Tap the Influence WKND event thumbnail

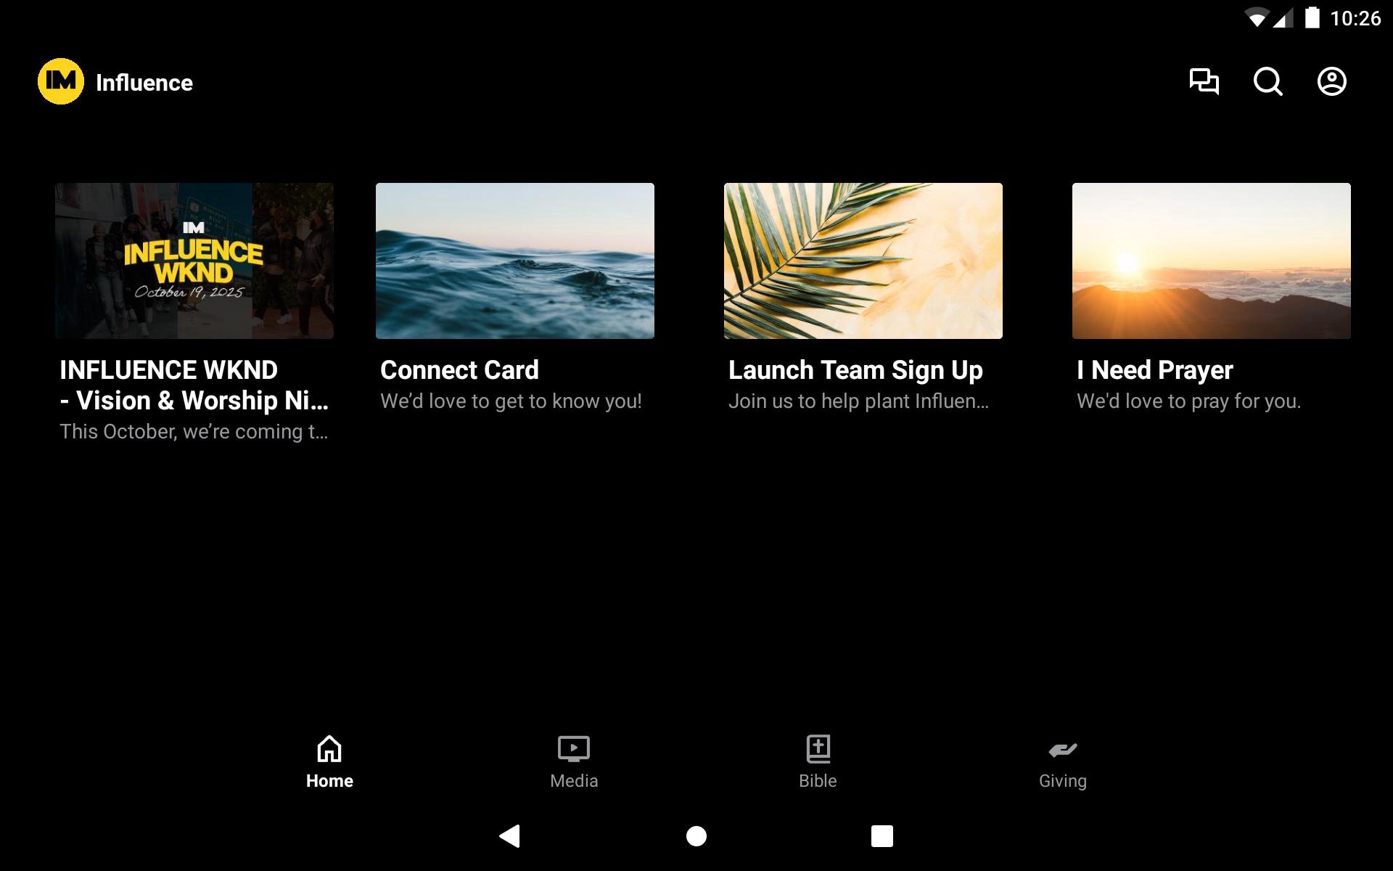click(194, 261)
